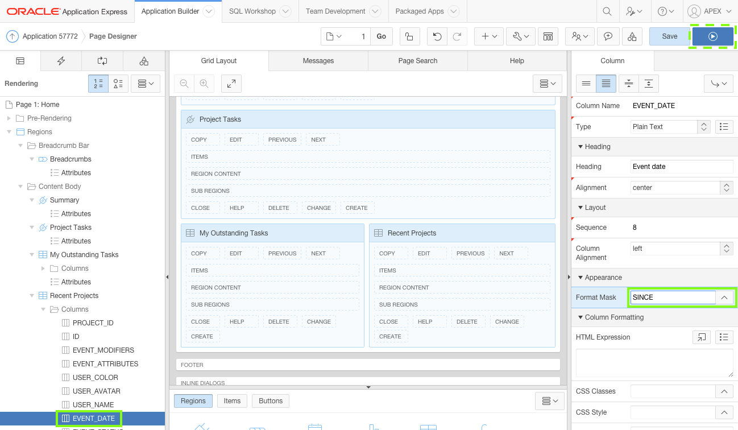Select the page lock icon
This screenshot has width=738, height=430.
click(x=409, y=36)
